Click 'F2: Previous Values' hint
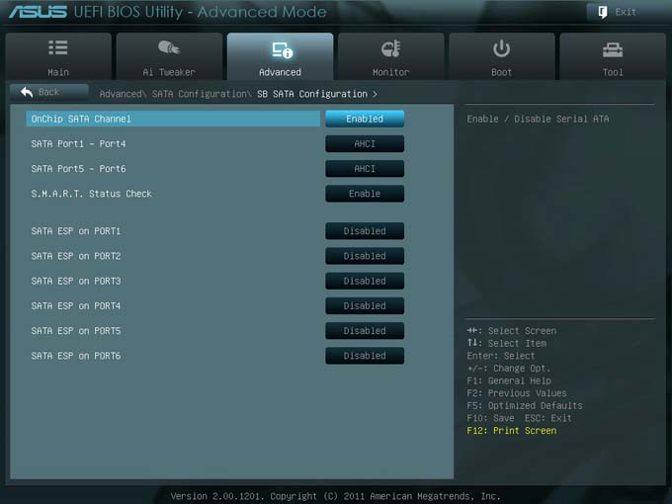 pyautogui.click(x=517, y=393)
